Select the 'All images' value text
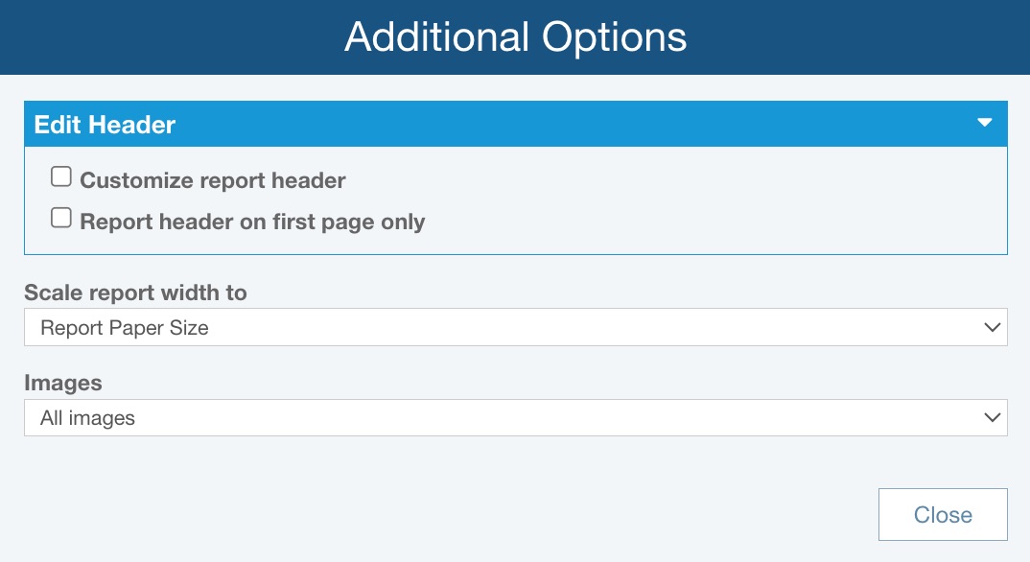Screen dimensions: 1030x562 pyautogui.click(x=88, y=418)
